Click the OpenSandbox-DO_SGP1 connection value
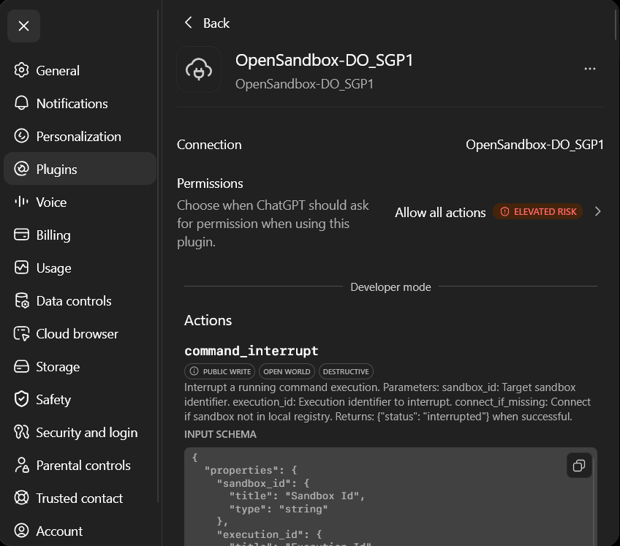620x546 pixels. [x=534, y=144]
